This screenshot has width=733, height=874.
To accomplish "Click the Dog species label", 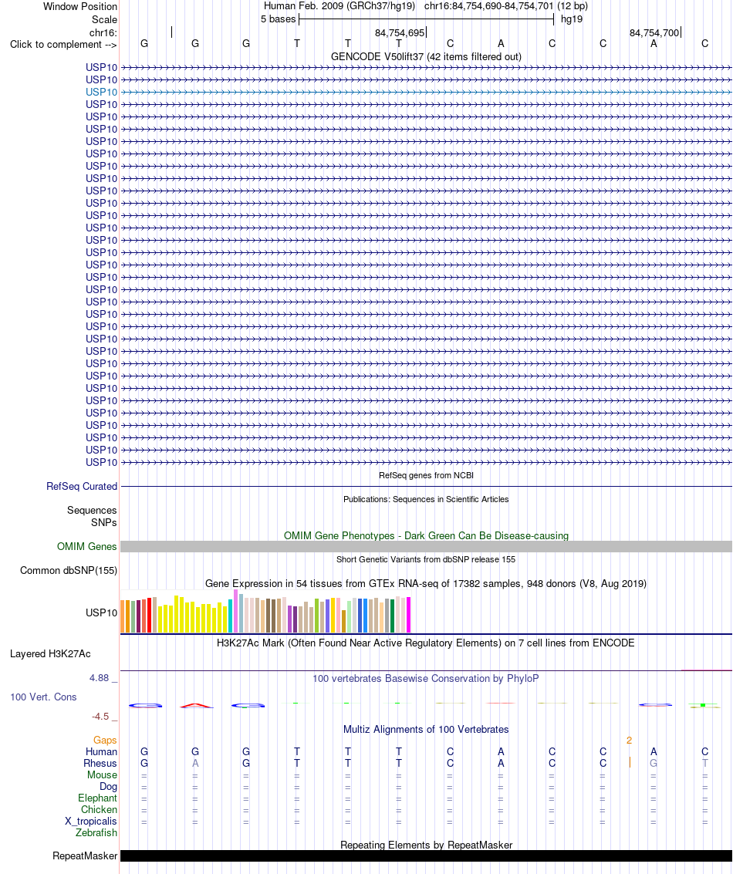I will (x=108, y=787).
